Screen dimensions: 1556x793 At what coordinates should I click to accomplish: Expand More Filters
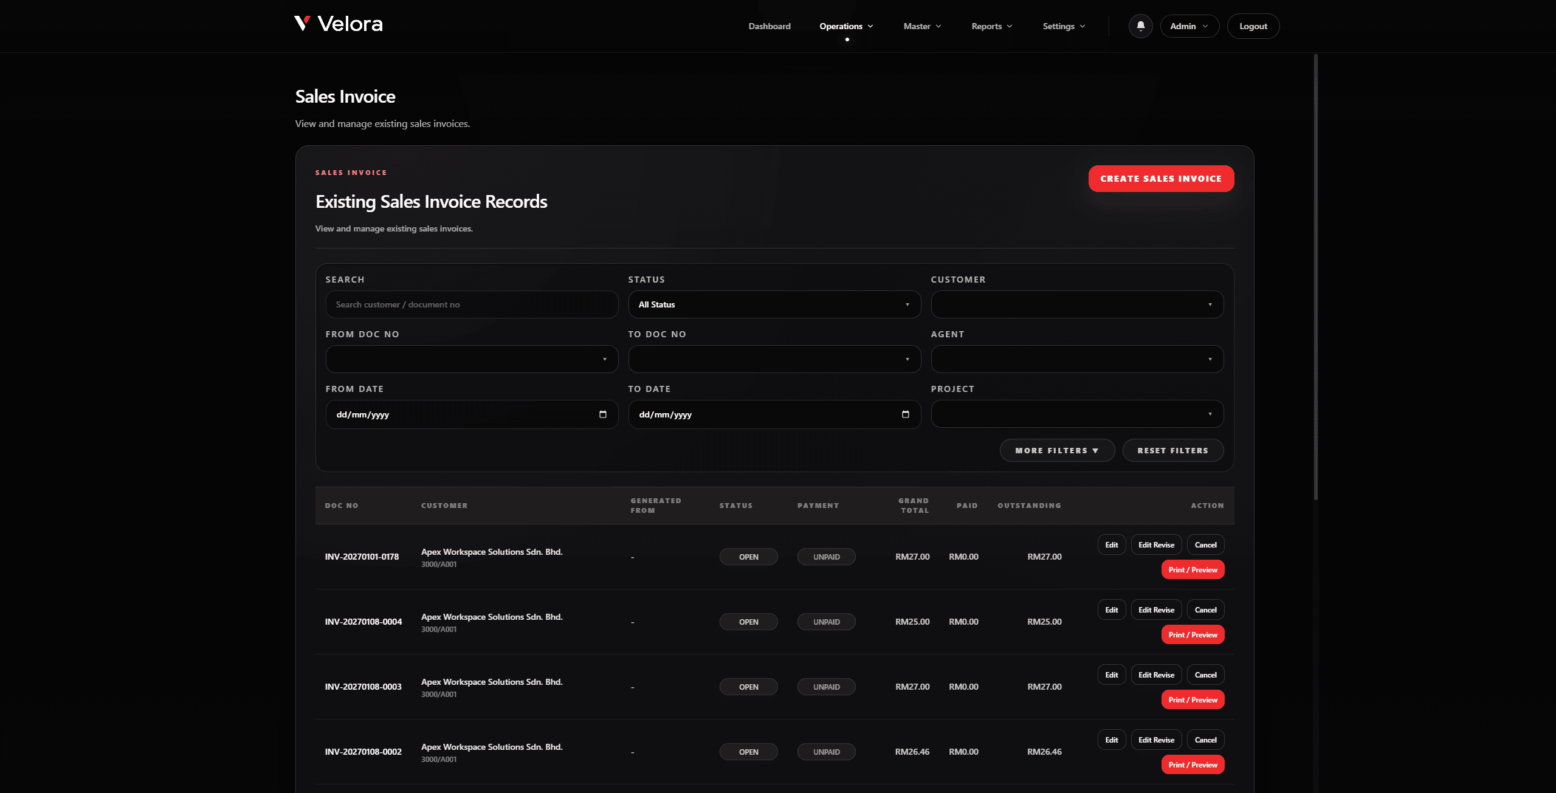(1057, 450)
